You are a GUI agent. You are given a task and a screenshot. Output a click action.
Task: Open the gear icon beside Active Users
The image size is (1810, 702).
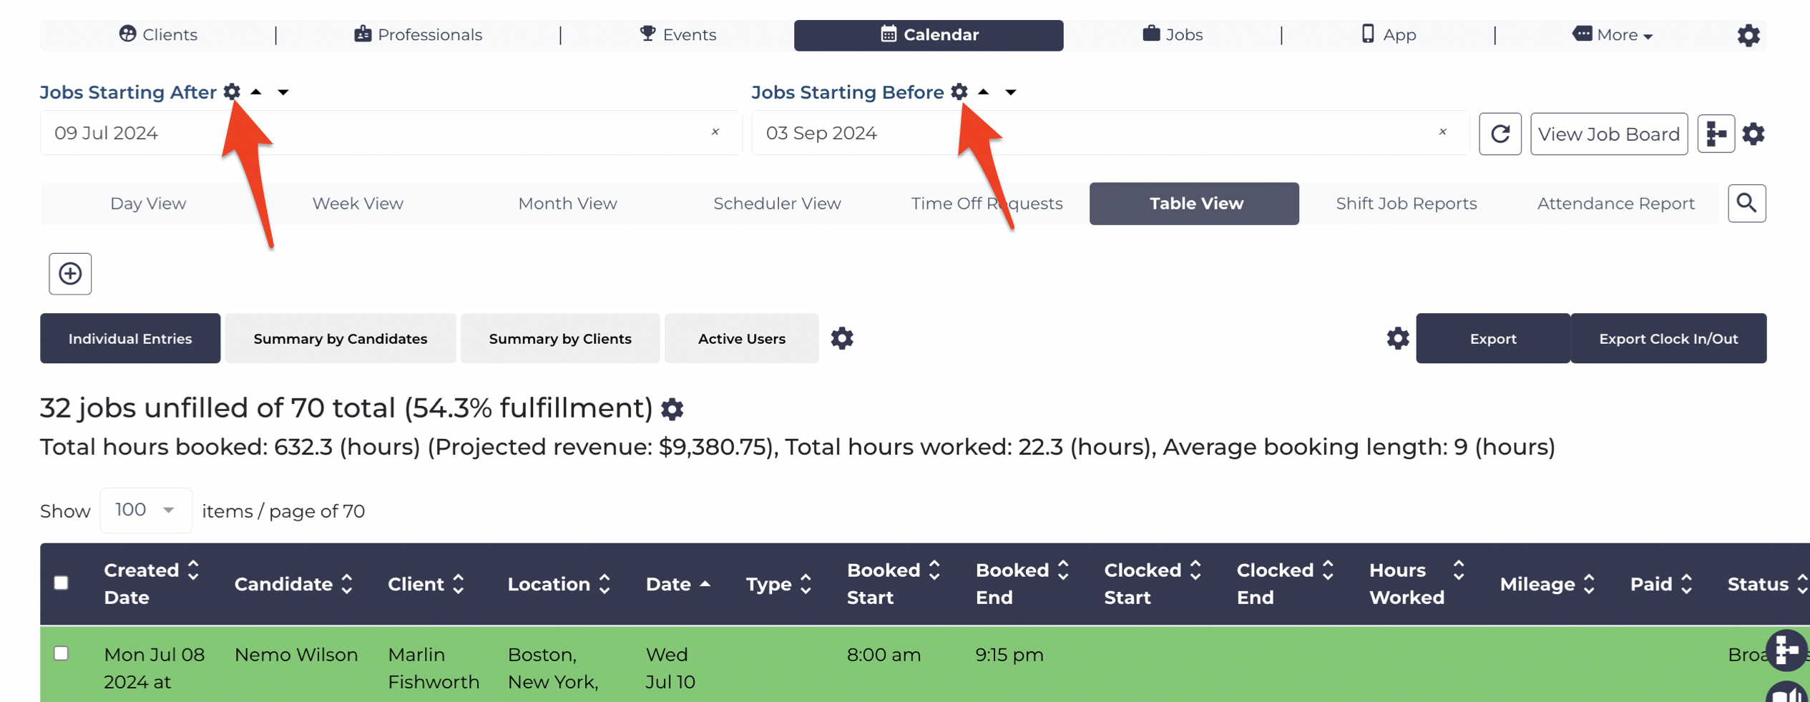coord(842,338)
